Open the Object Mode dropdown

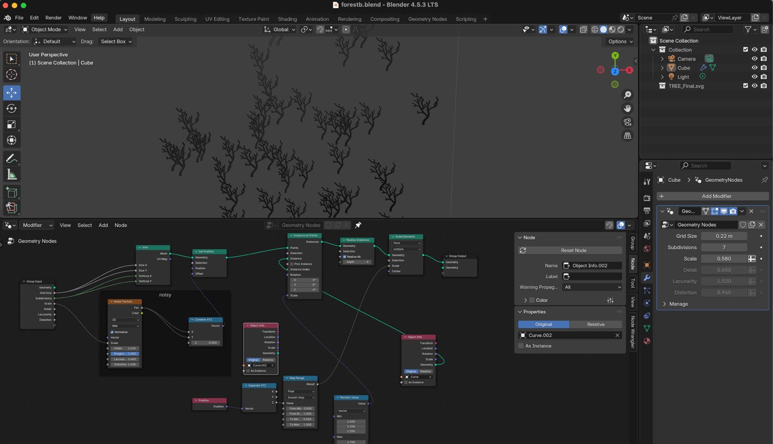tap(45, 29)
